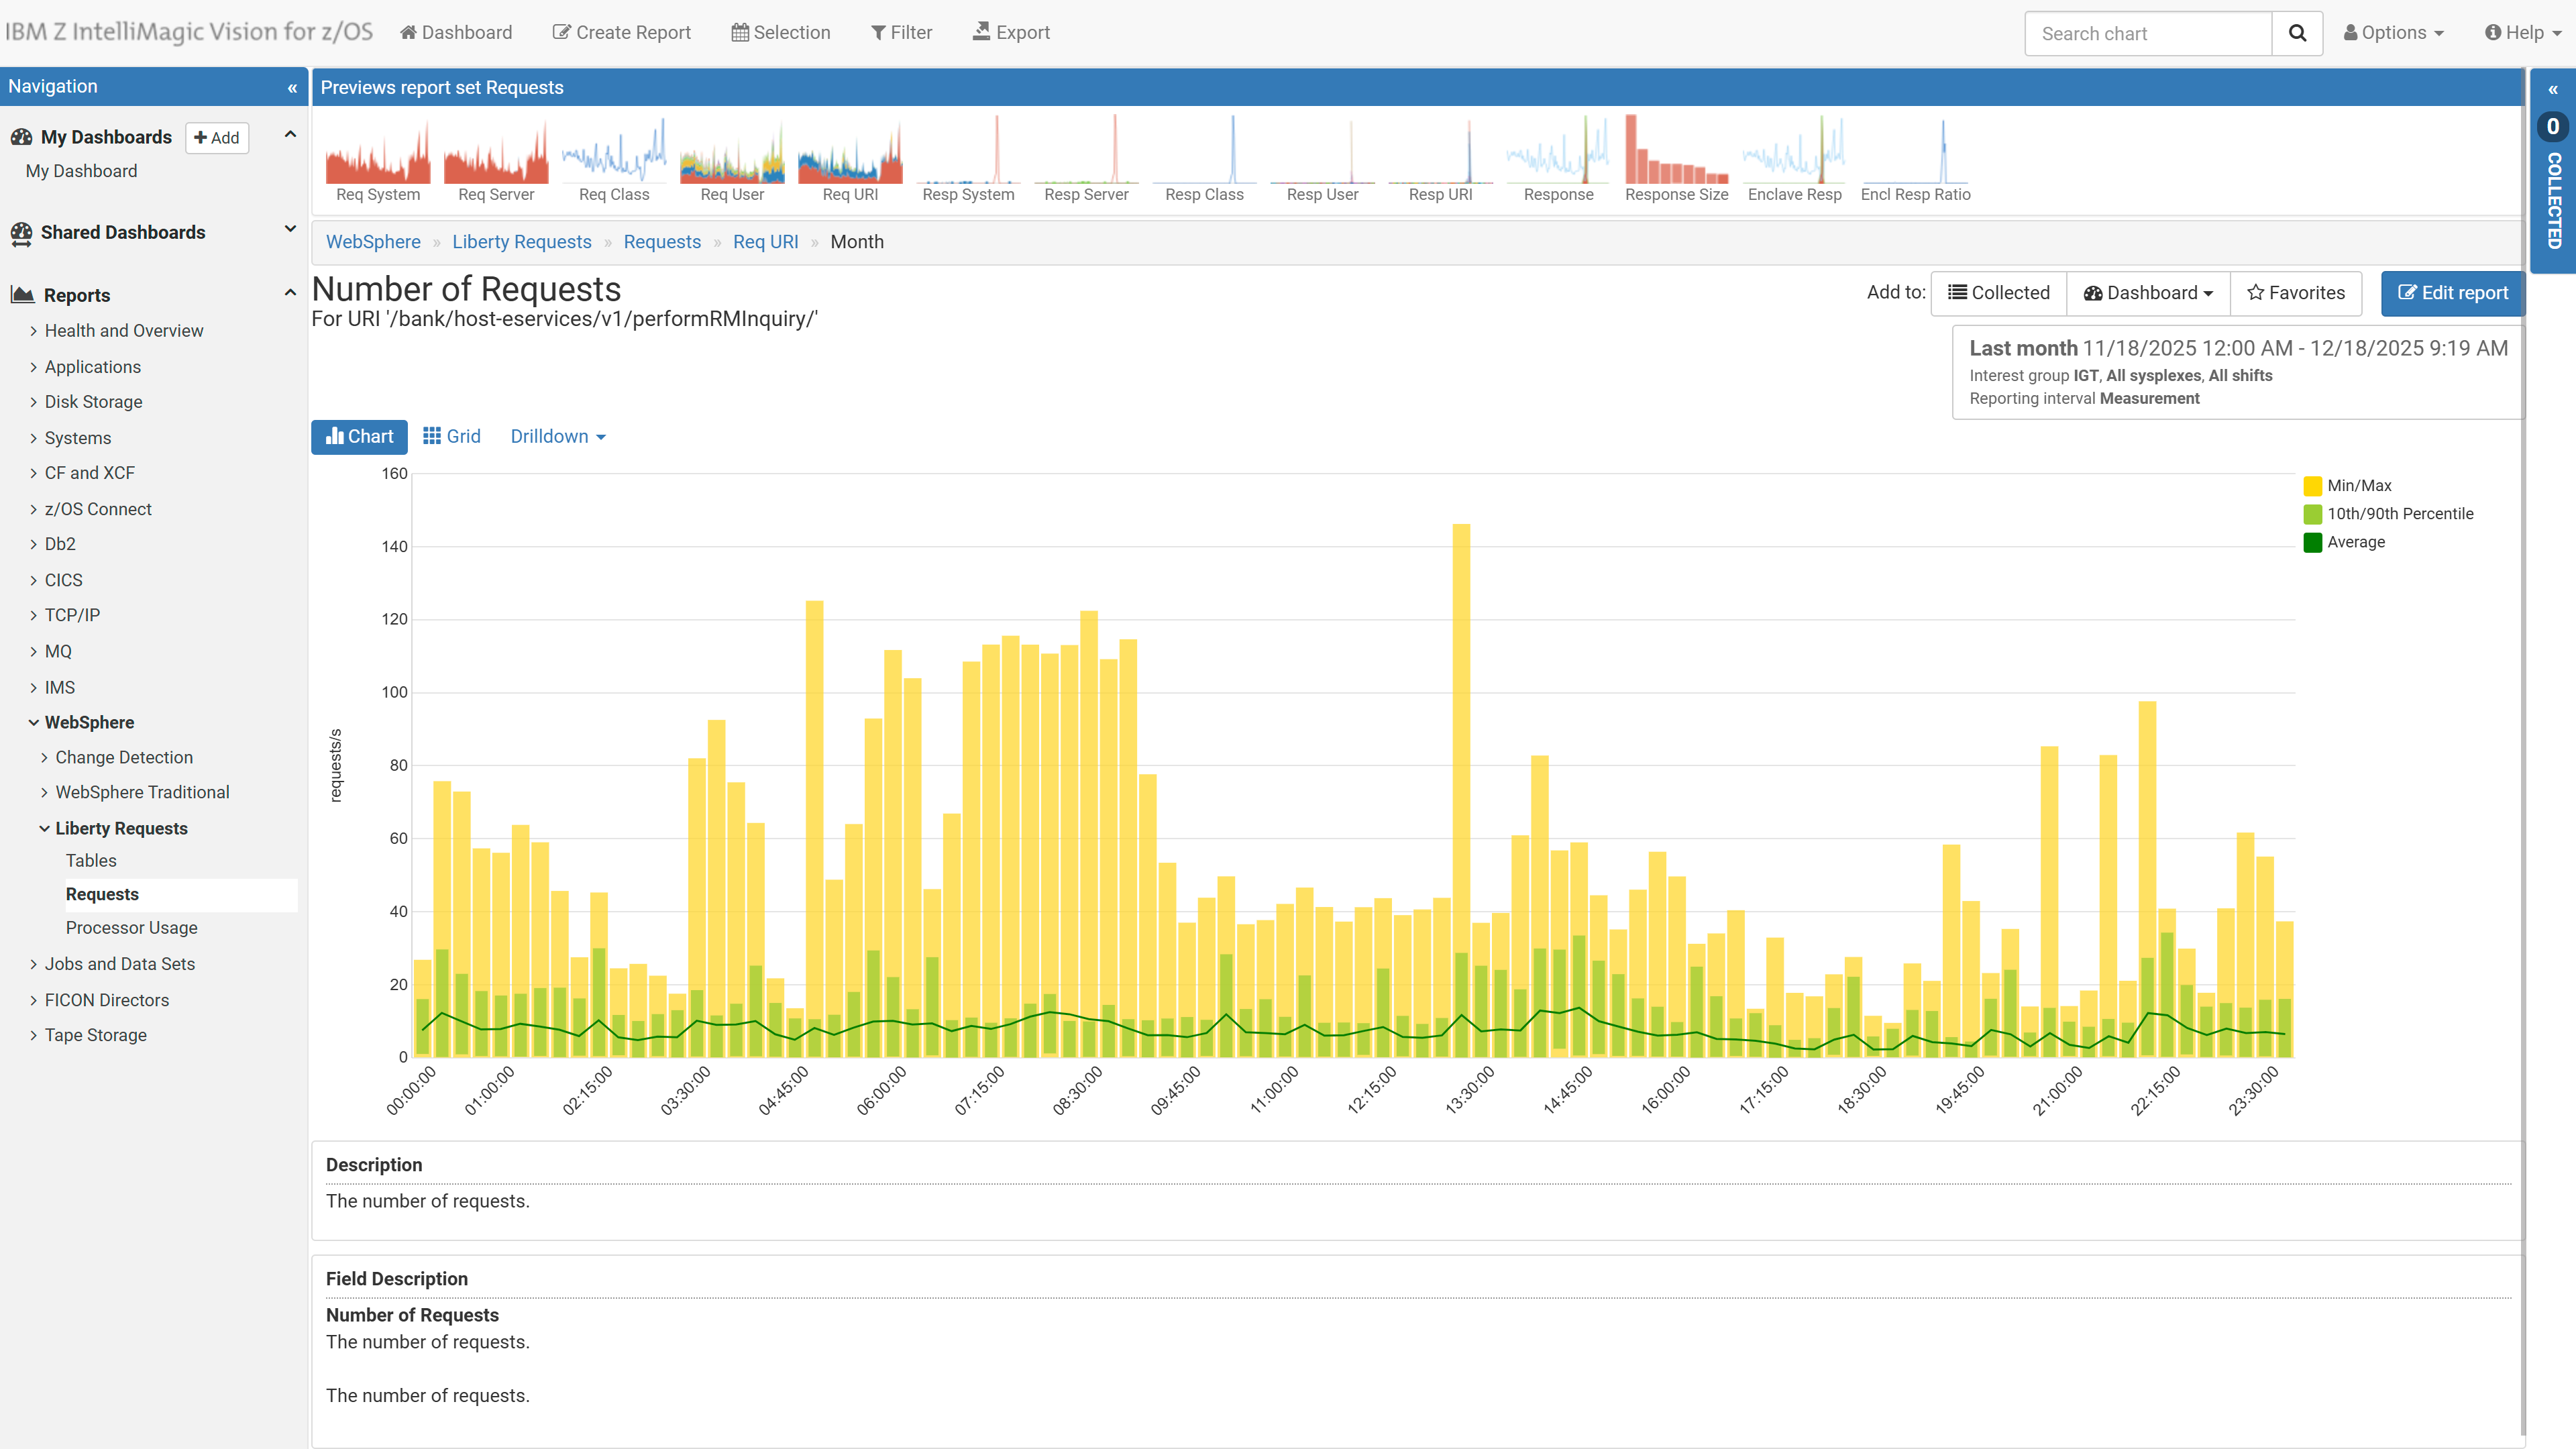Open the Options dropdown menu
The height and width of the screenshot is (1449, 2576).
[2393, 33]
